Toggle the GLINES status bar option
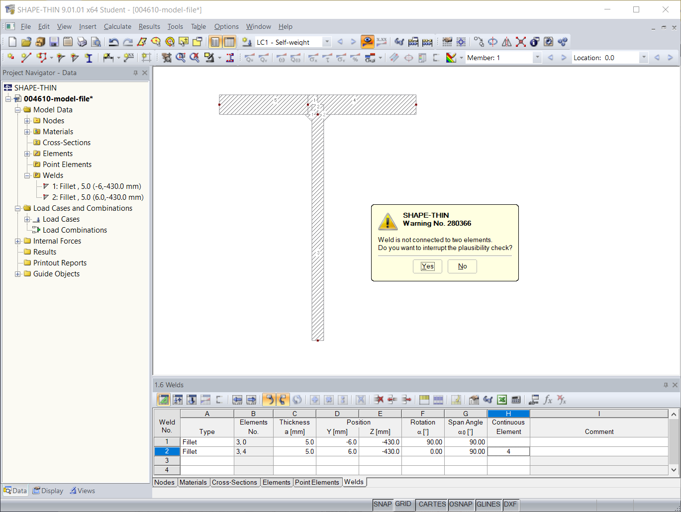 488,505
